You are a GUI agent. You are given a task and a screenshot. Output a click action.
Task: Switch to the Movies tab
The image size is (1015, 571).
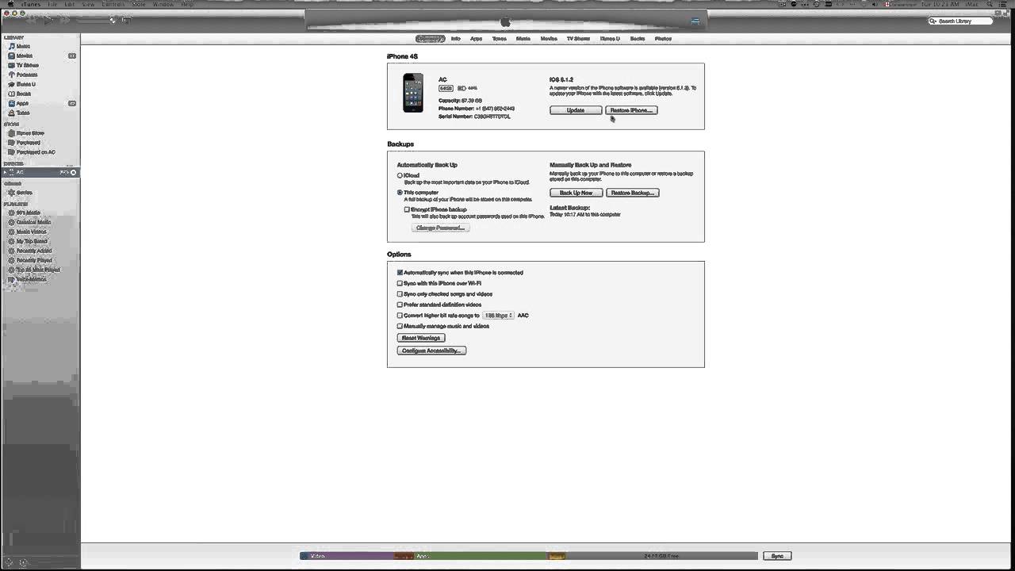point(549,38)
